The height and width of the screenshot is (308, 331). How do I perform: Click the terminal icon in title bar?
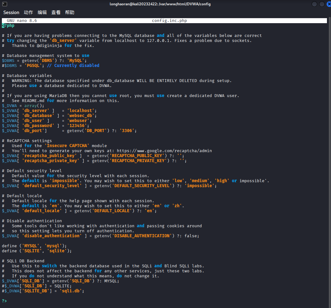pyautogui.click(x=5, y=4)
